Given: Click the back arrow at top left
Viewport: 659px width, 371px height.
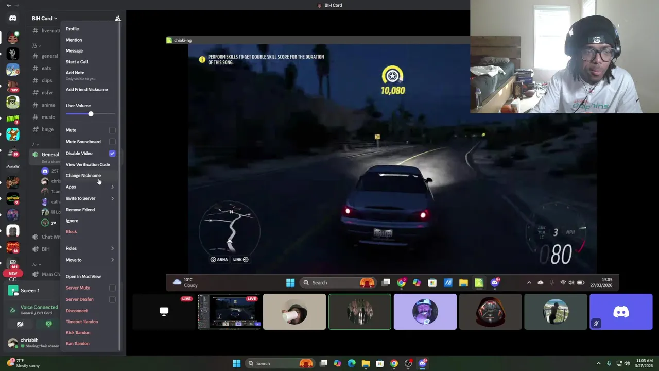Looking at the screenshot, I should click(9, 5).
